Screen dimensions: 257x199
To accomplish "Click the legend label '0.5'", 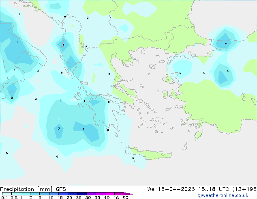I will coord(14,197).
